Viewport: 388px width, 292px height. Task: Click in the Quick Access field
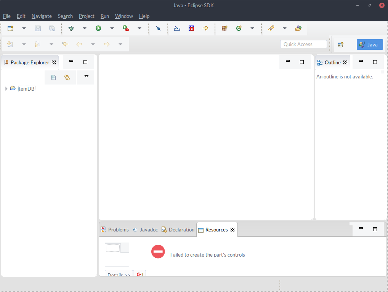point(303,44)
